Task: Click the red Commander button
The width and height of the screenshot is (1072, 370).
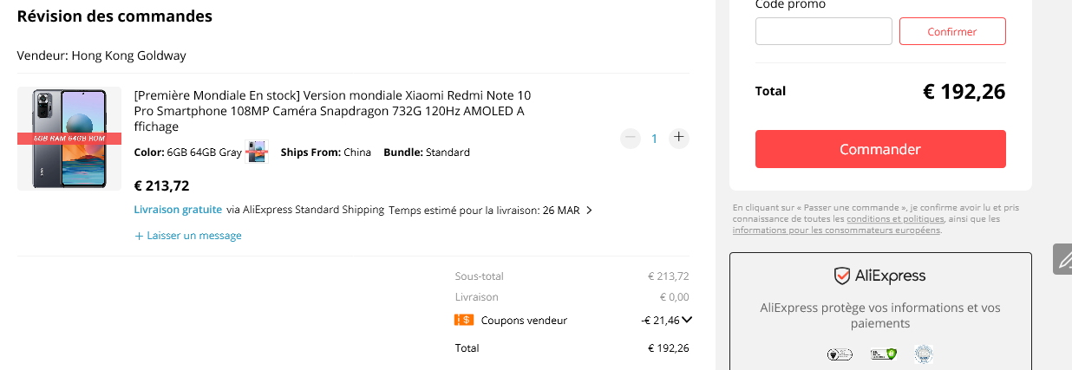Action: point(879,149)
